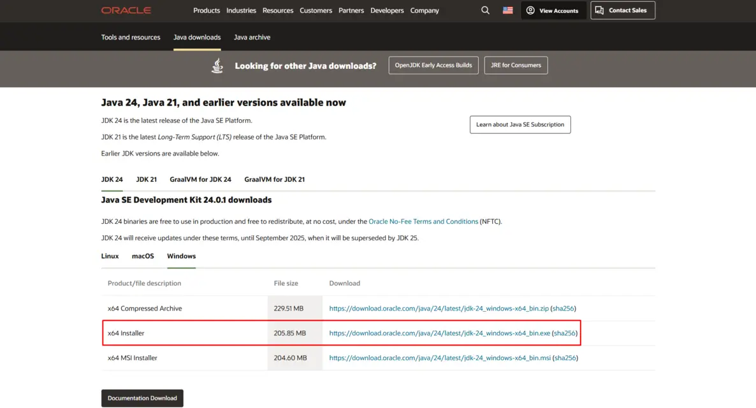Open the search magnifier icon
The height and width of the screenshot is (408, 756).
tap(485, 10)
